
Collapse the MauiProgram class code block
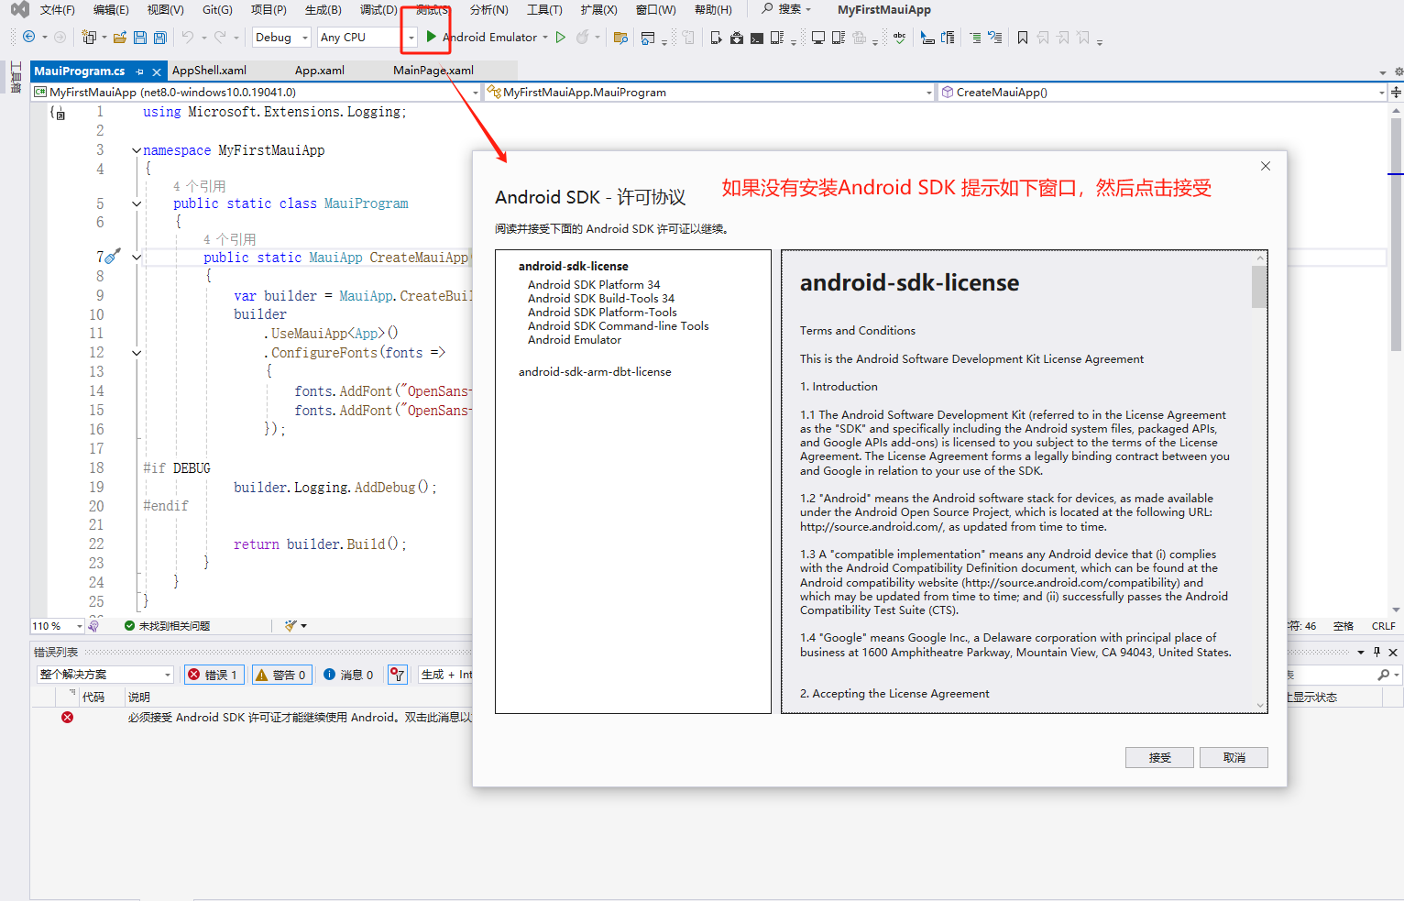[137, 203]
